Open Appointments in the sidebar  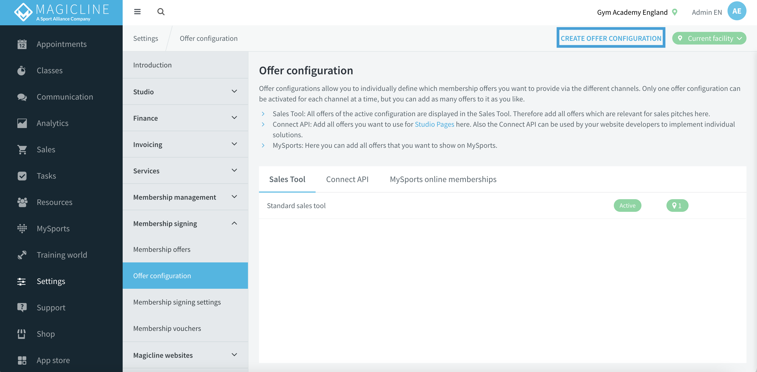[61, 44]
